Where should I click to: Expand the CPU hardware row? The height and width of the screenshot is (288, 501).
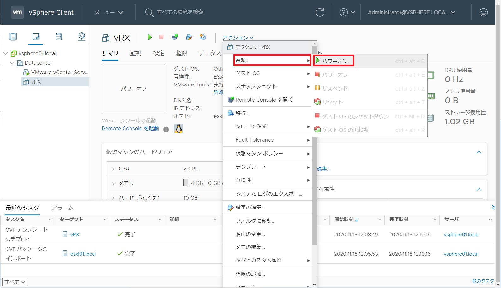(113, 169)
